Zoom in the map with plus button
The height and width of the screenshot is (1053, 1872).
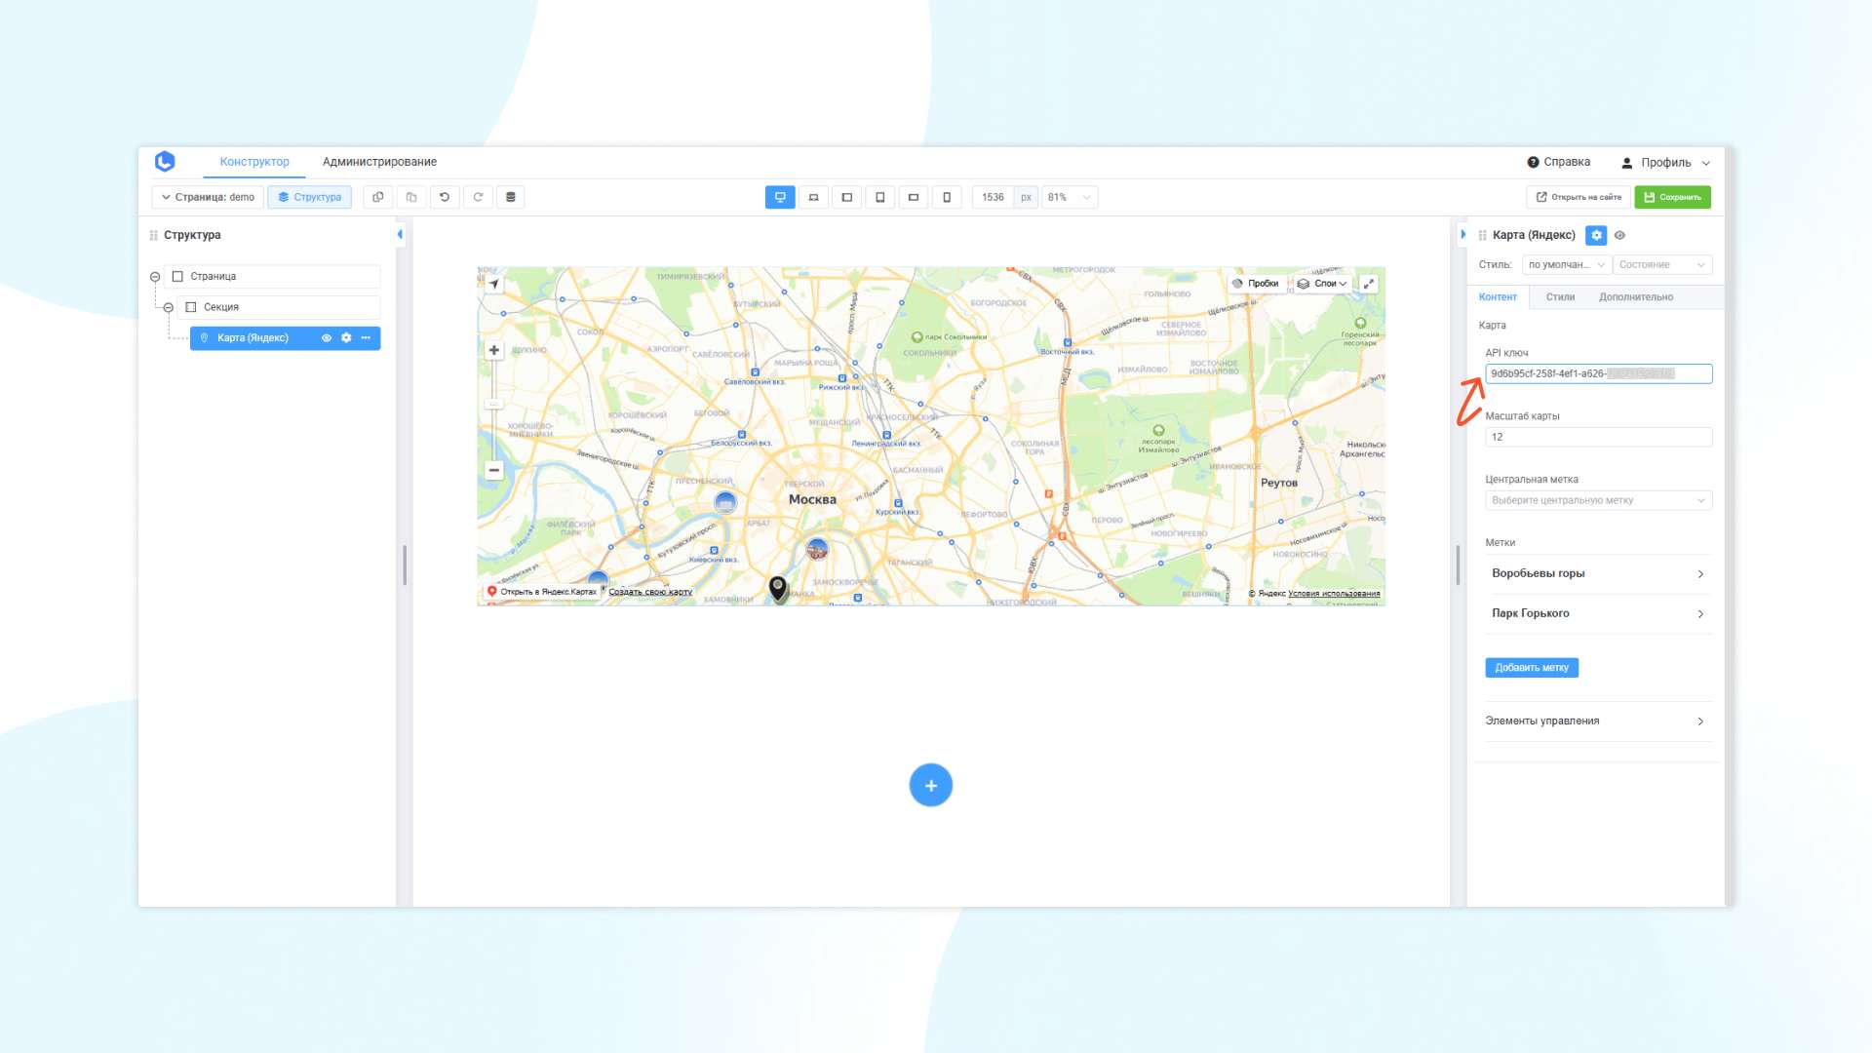[x=494, y=350]
